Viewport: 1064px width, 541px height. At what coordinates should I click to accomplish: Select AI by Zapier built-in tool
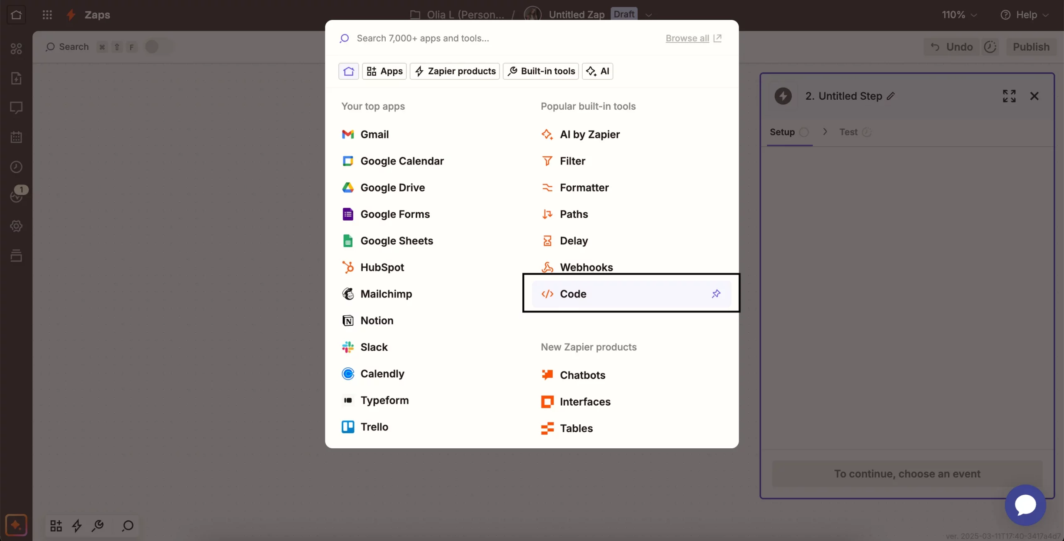tap(632, 134)
